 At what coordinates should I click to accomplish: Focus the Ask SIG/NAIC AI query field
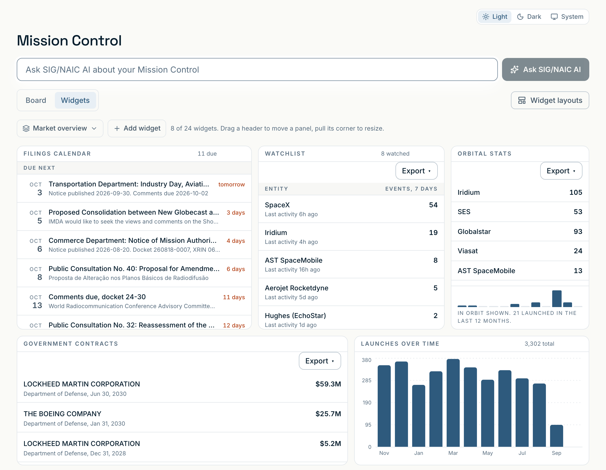click(257, 69)
